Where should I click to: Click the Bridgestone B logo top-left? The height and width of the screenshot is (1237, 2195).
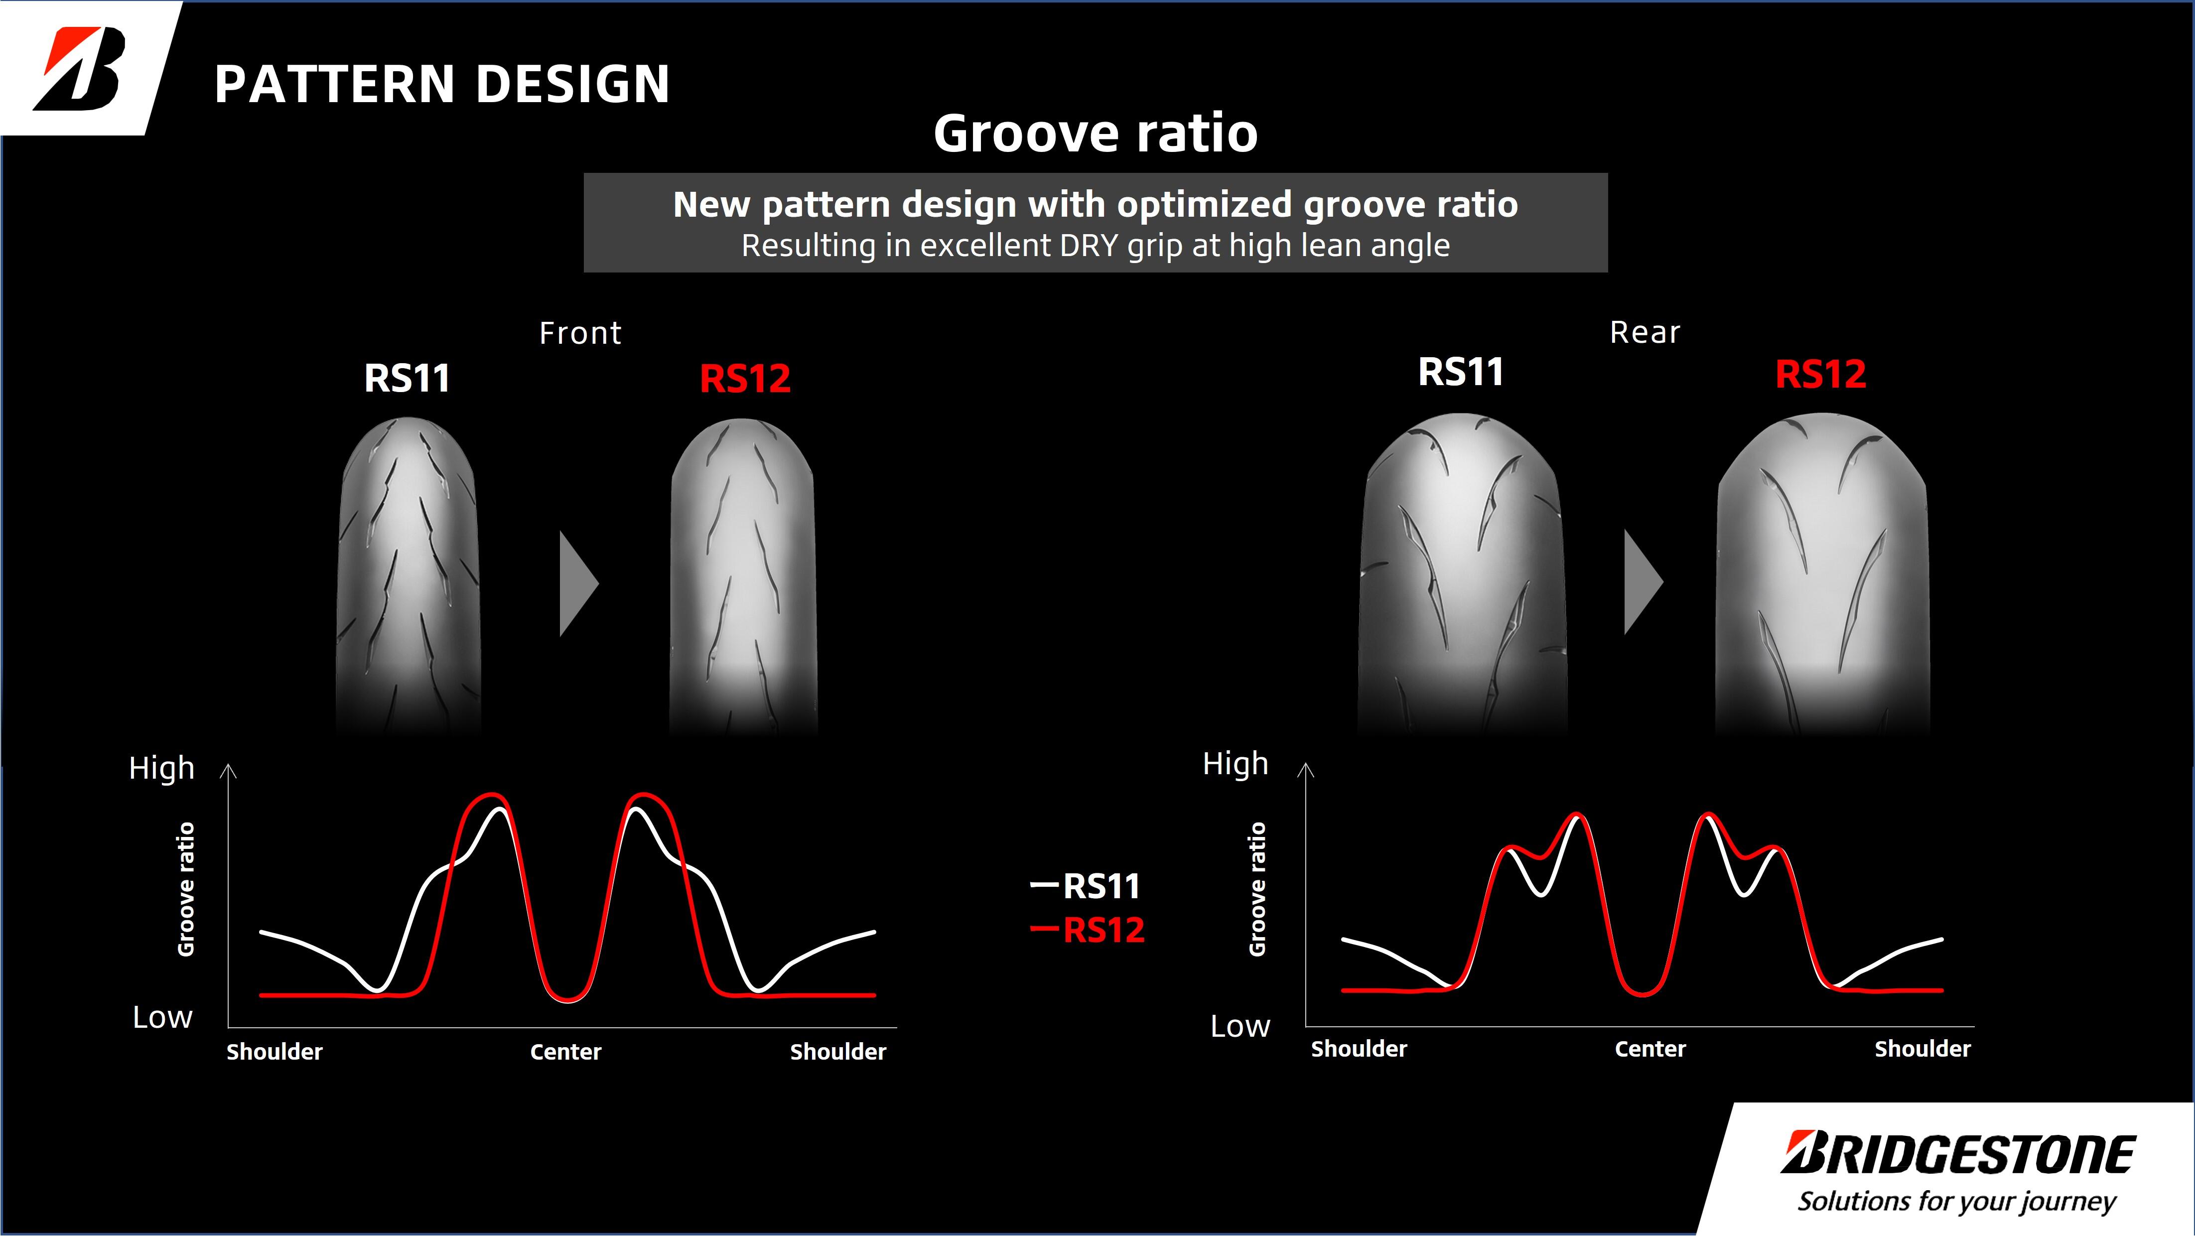click(79, 68)
